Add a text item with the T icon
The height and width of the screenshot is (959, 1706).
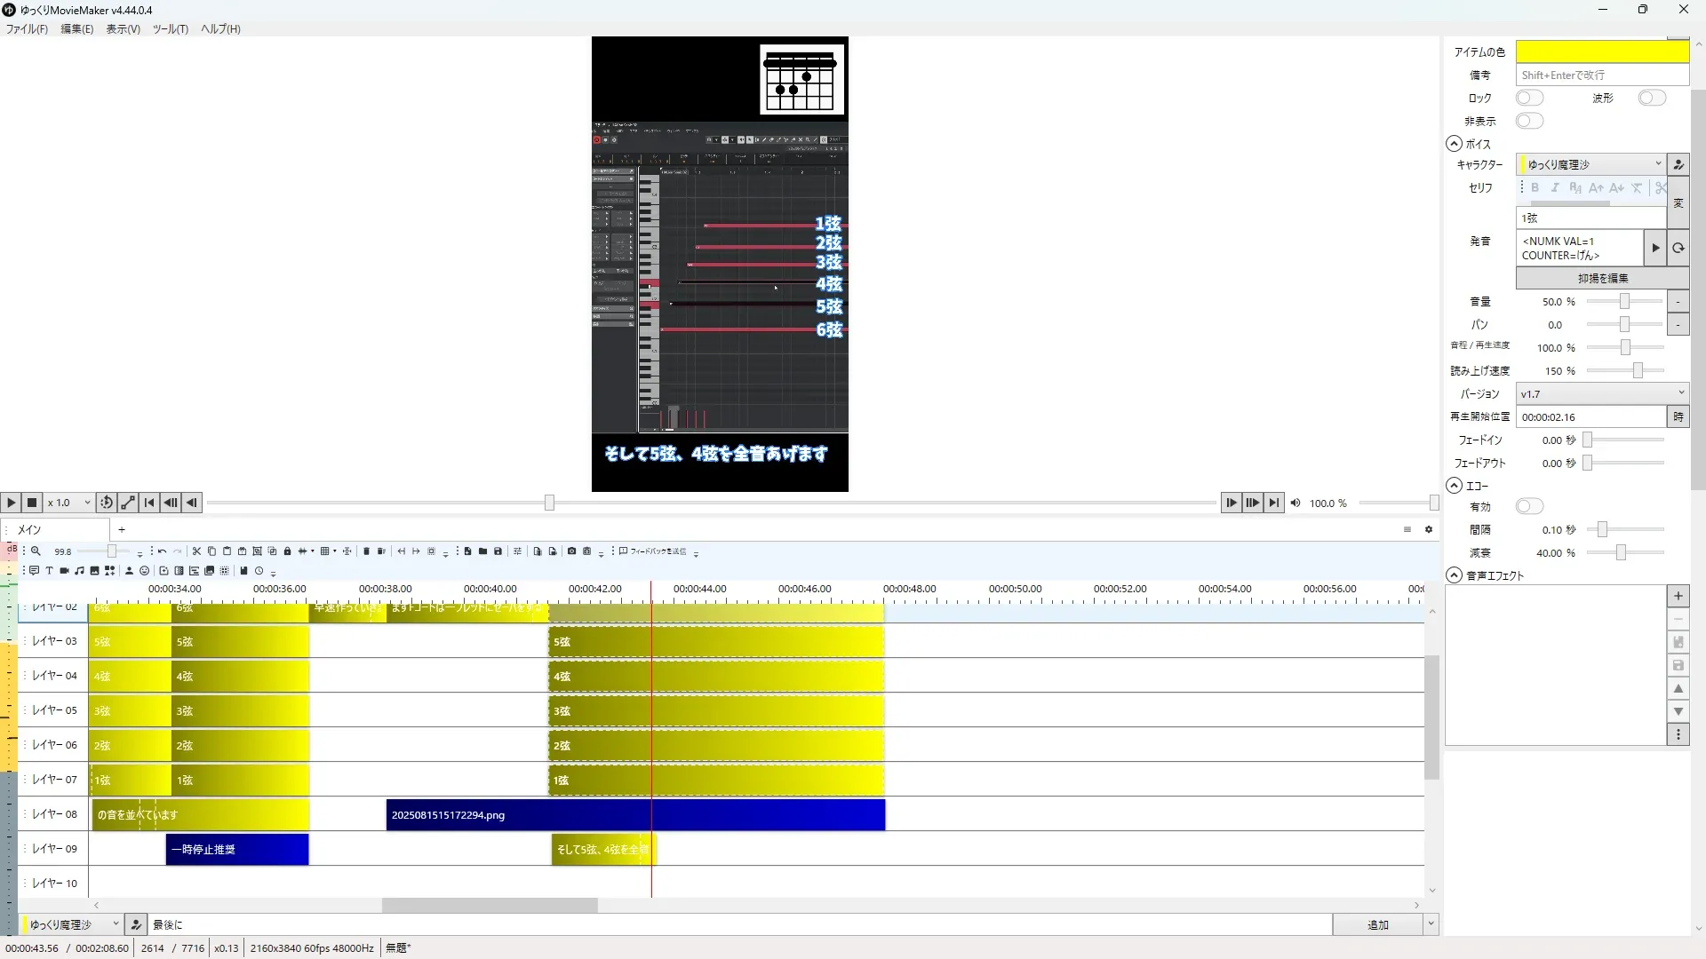point(49,571)
